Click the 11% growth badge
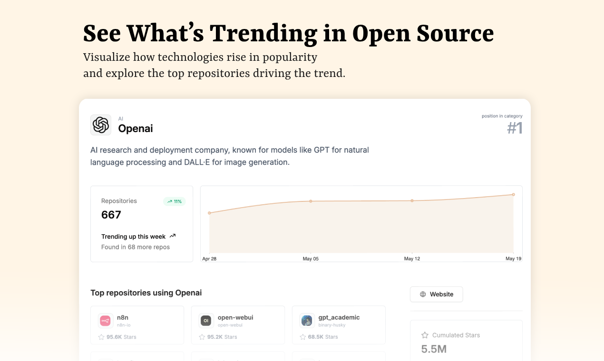This screenshot has width=604, height=361. click(174, 201)
